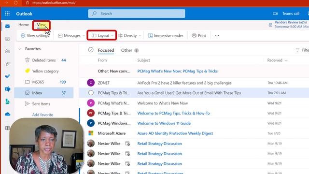Switch to the Home tab

[x=24, y=25]
